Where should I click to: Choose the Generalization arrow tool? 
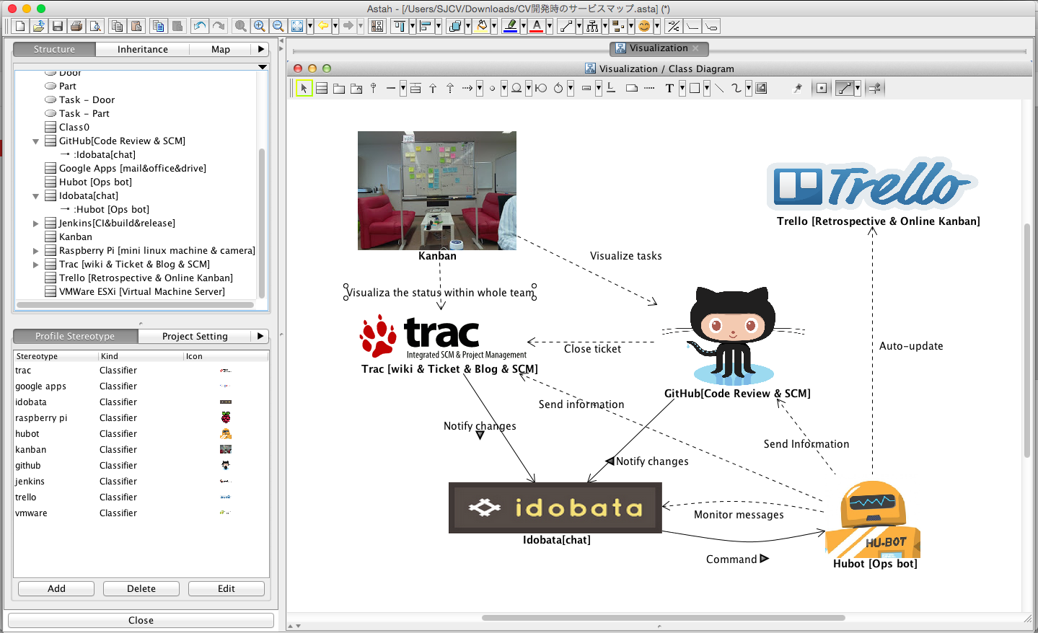tap(433, 89)
